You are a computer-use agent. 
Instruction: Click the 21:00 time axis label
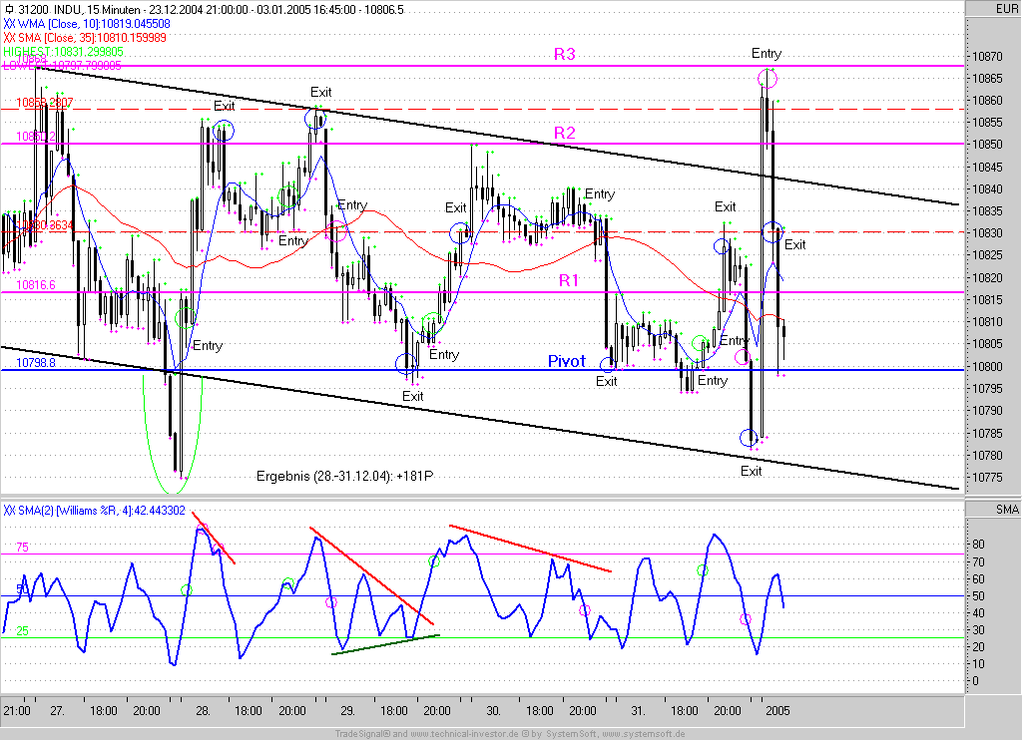(x=16, y=711)
